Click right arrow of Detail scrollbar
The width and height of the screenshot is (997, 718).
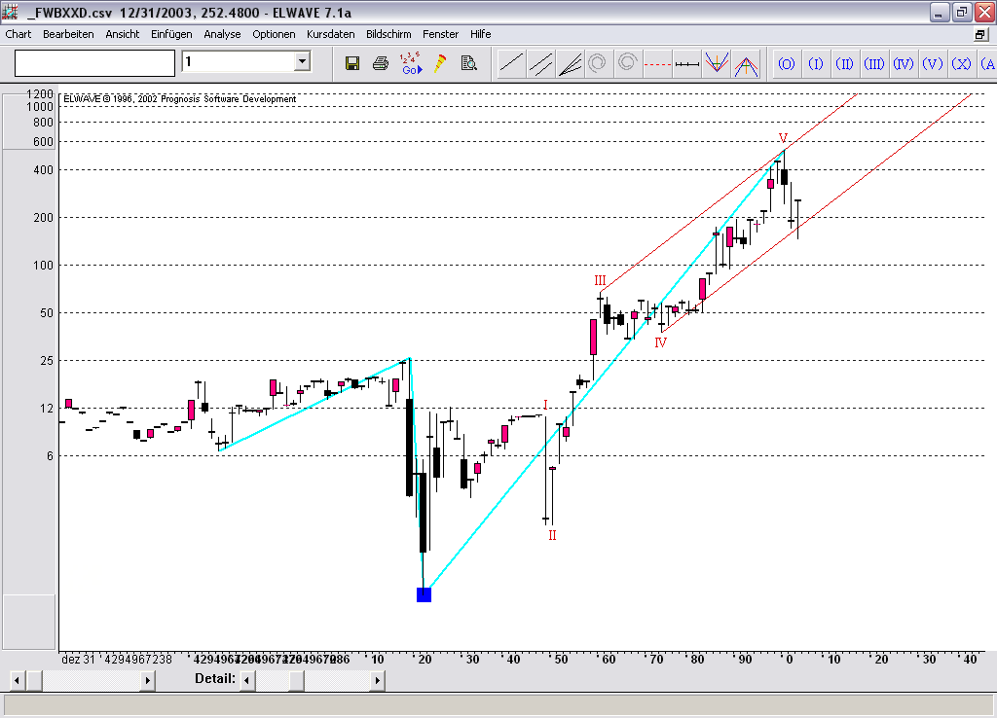[x=377, y=680]
